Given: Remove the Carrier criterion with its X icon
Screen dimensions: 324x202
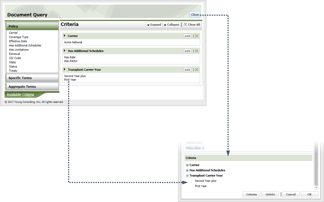Looking at the screenshot, I should coord(197,36).
